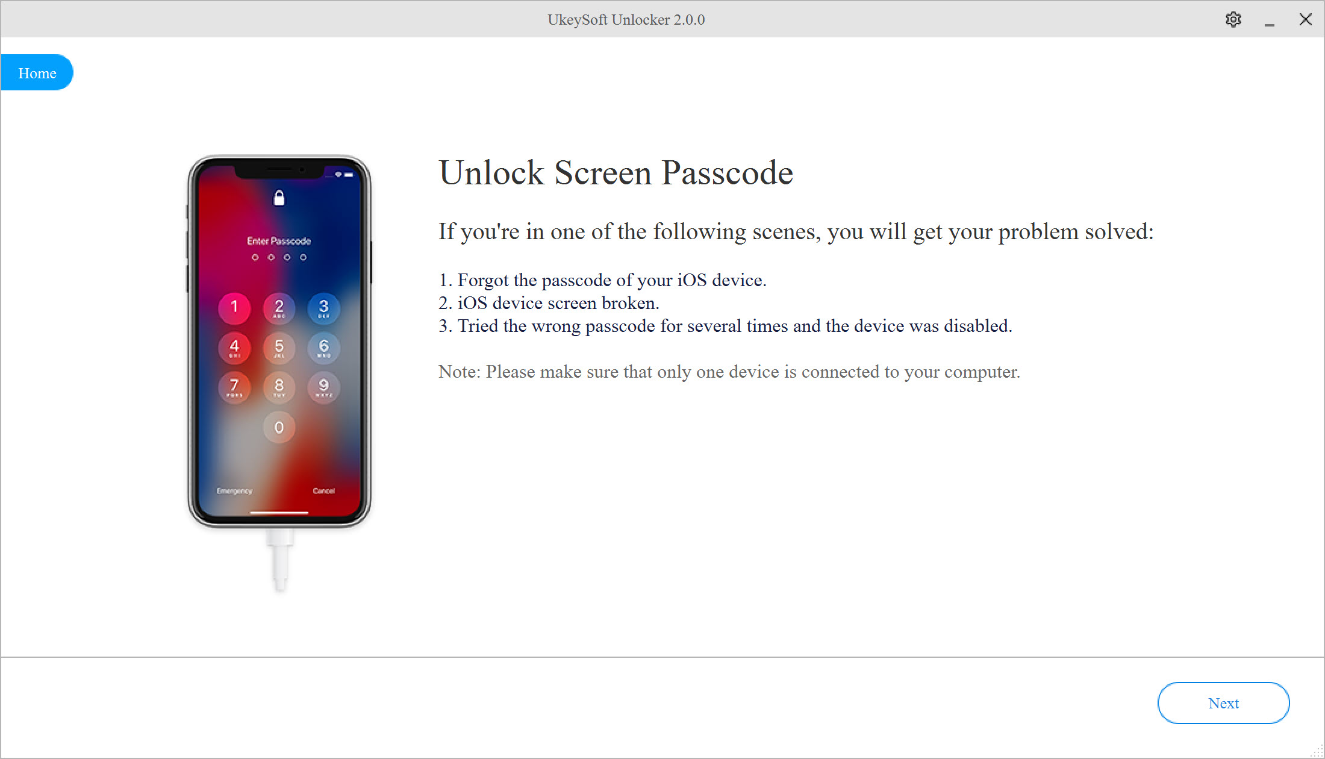
Task: Click the iPhone passcode display indicator dots
Action: [280, 258]
